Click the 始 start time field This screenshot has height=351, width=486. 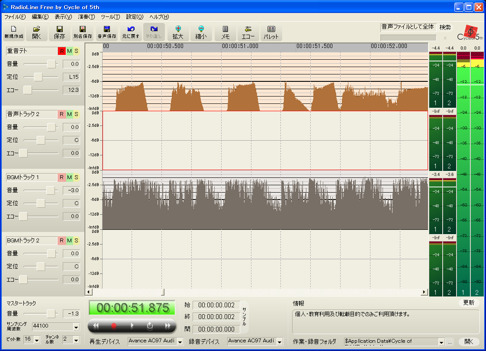click(x=216, y=305)
